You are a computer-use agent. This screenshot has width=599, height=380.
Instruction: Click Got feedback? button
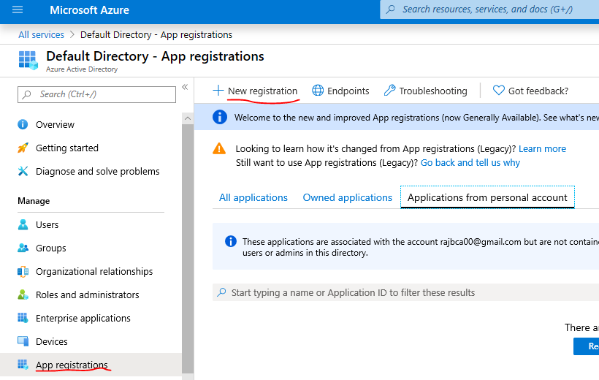tap(530, 91)
